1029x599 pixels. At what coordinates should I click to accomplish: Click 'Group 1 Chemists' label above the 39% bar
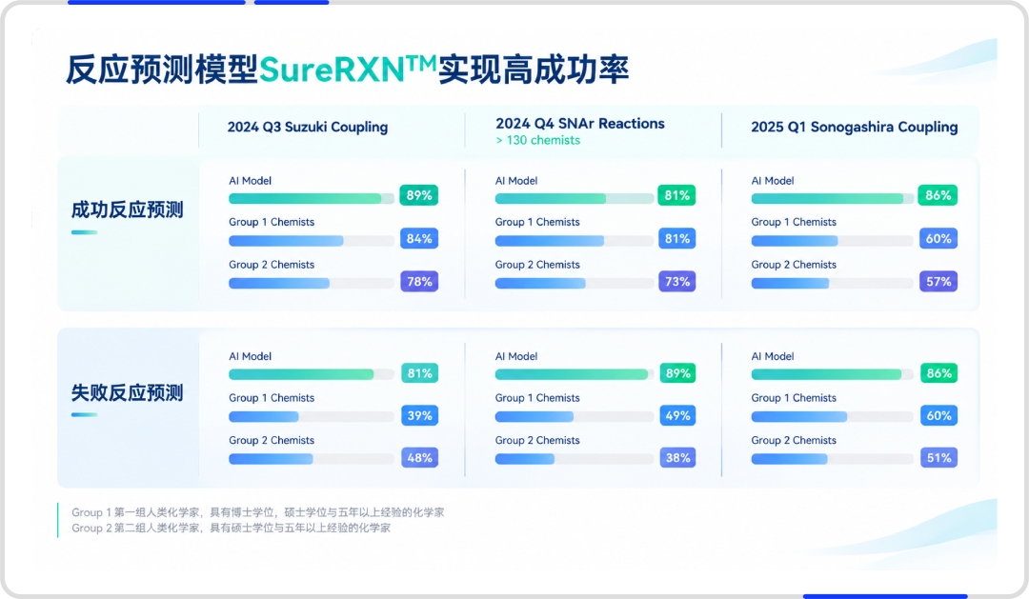(x=272, y=398)
